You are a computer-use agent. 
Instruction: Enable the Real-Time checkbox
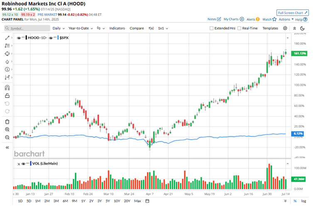pos(239,28)
